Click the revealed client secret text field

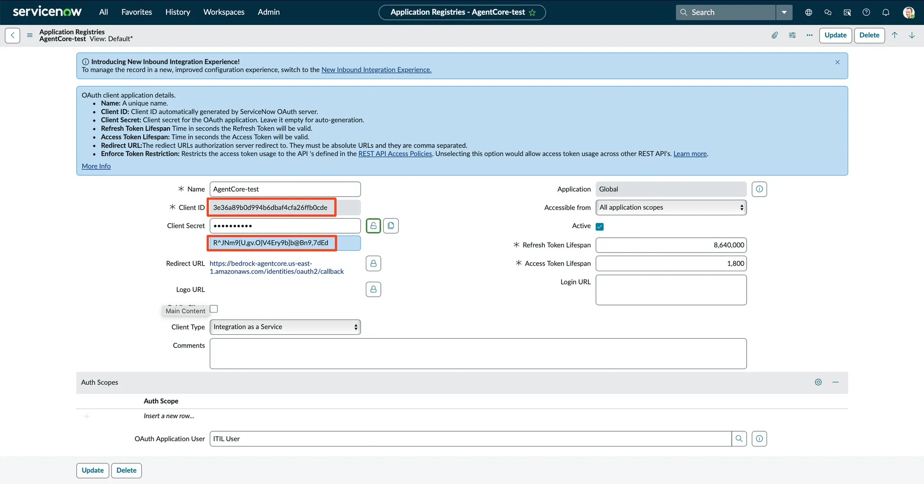click(285, 243)
